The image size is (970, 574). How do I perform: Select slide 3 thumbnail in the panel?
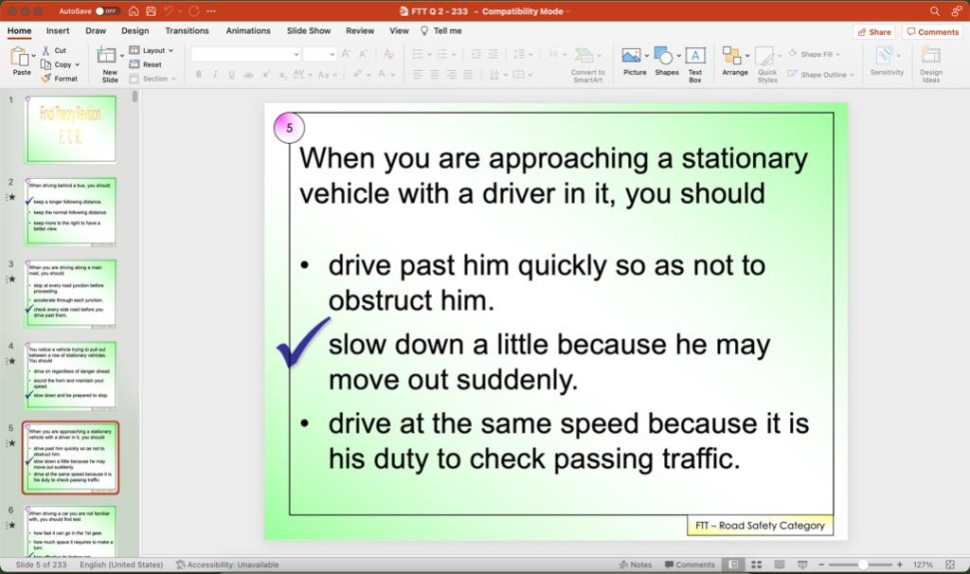[x=71, y=289]
